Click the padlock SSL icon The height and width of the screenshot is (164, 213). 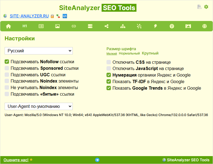tap(52, 16)
